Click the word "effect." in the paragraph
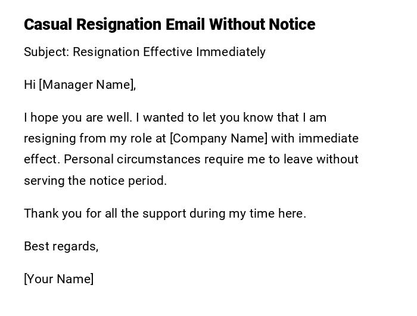Viewport: 417px width, 316px height. pos(42,159)
